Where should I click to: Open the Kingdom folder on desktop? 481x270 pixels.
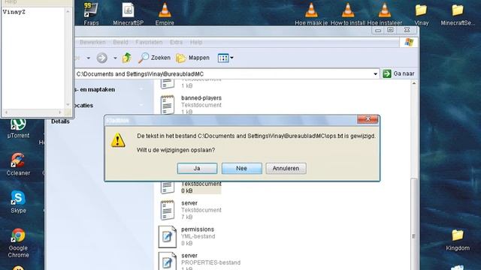click(x=458, y=240)
